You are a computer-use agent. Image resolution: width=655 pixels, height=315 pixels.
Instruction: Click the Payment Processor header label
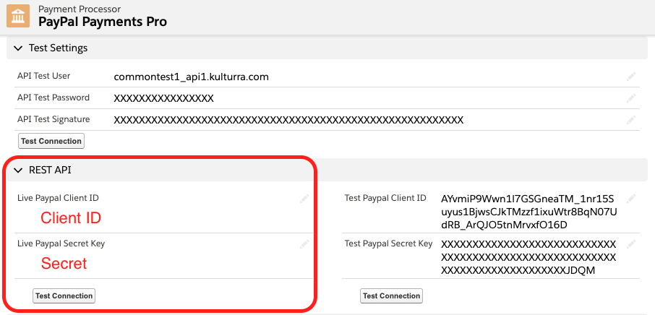click(80, 9)
